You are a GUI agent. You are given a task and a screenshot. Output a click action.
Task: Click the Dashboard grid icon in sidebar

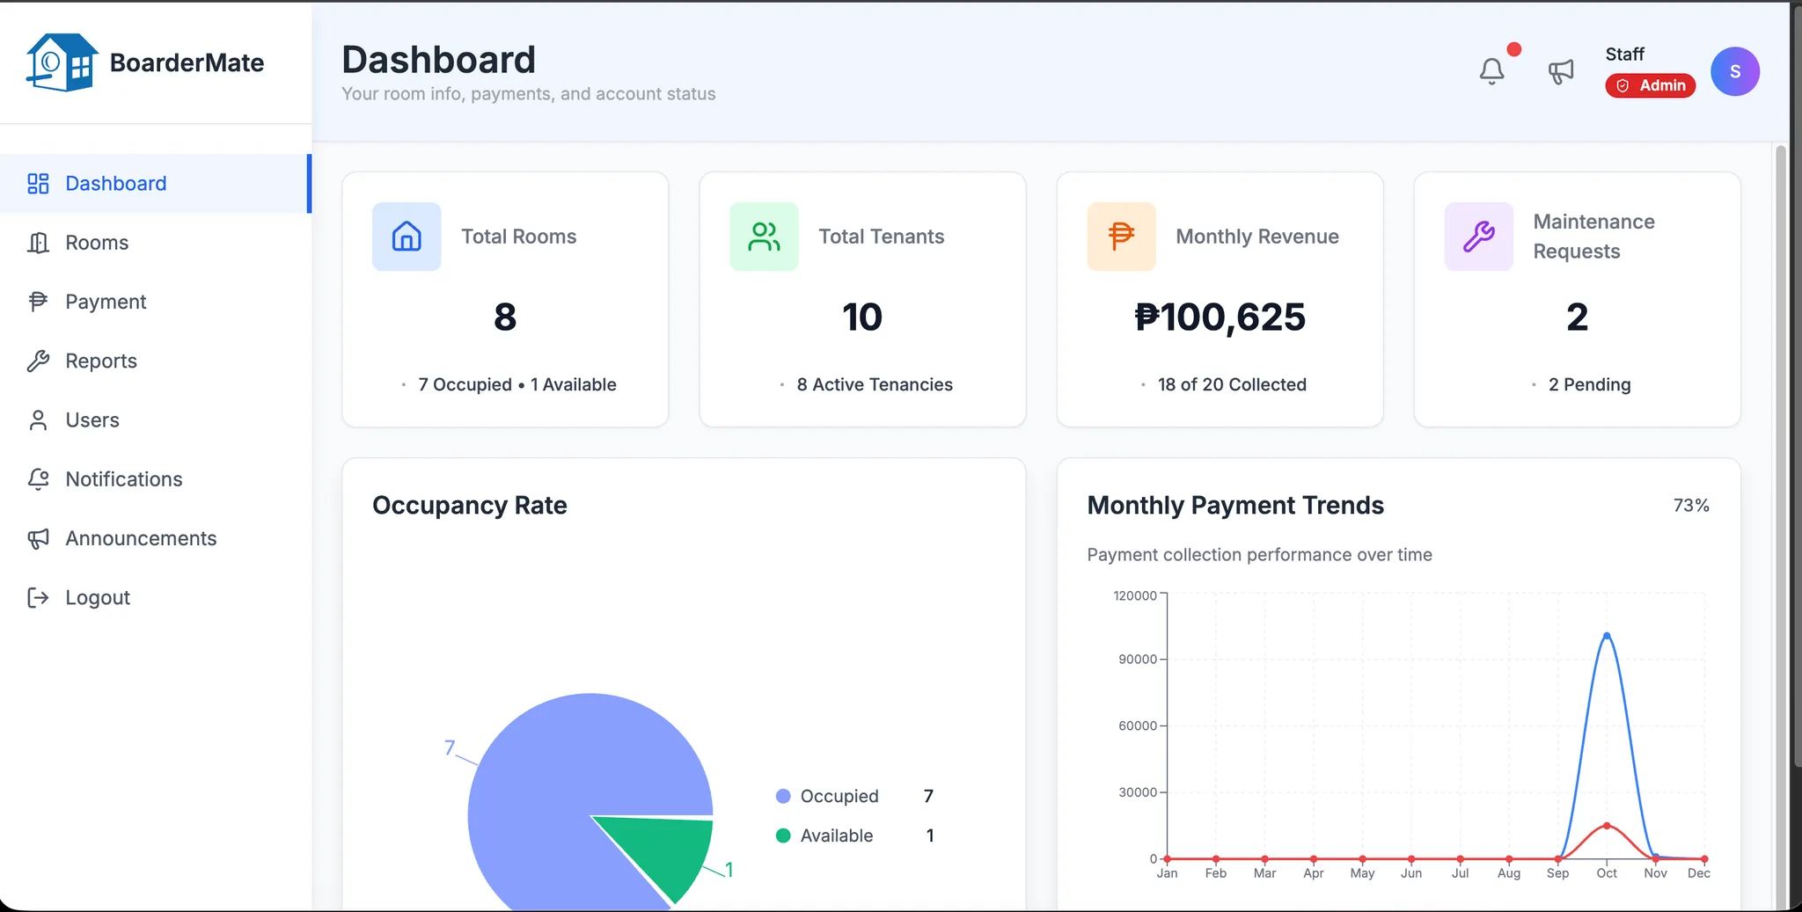[38, 183]
